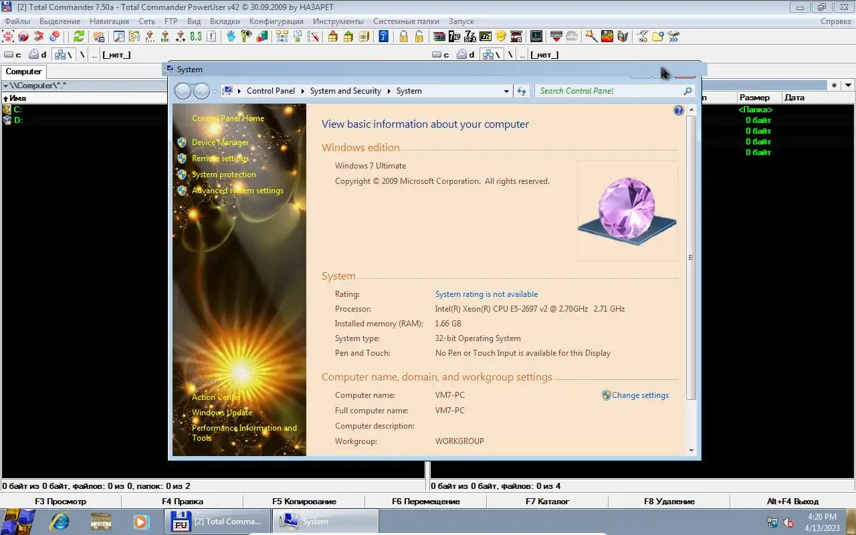The width and height of the screenshot is (856, 535).
Task: Click F5 Копирование button
Action: 304,501
